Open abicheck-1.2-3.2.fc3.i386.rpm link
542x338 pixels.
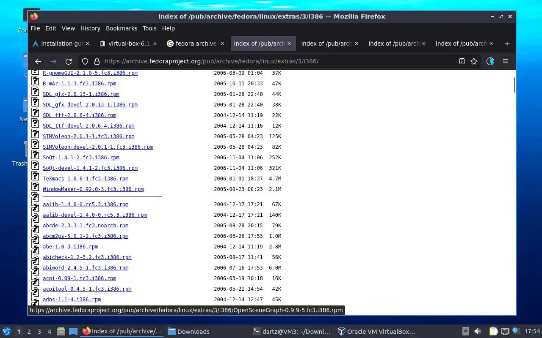tap(87, 257)
